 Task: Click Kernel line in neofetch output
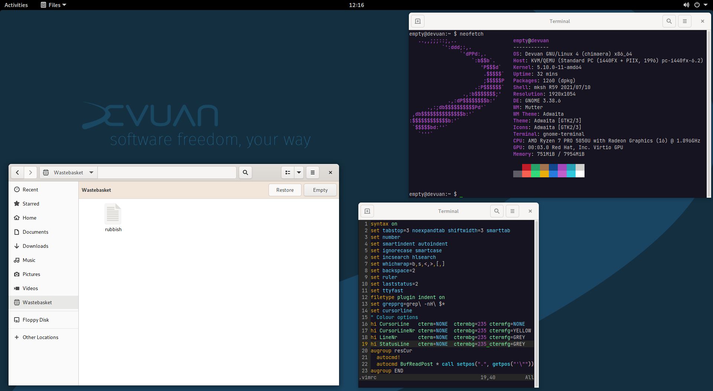tap(547, 67)
